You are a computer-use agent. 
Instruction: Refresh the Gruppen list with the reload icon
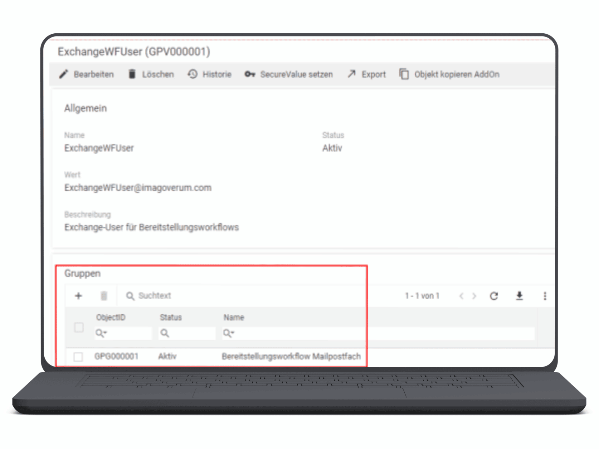tap(494, 296)
